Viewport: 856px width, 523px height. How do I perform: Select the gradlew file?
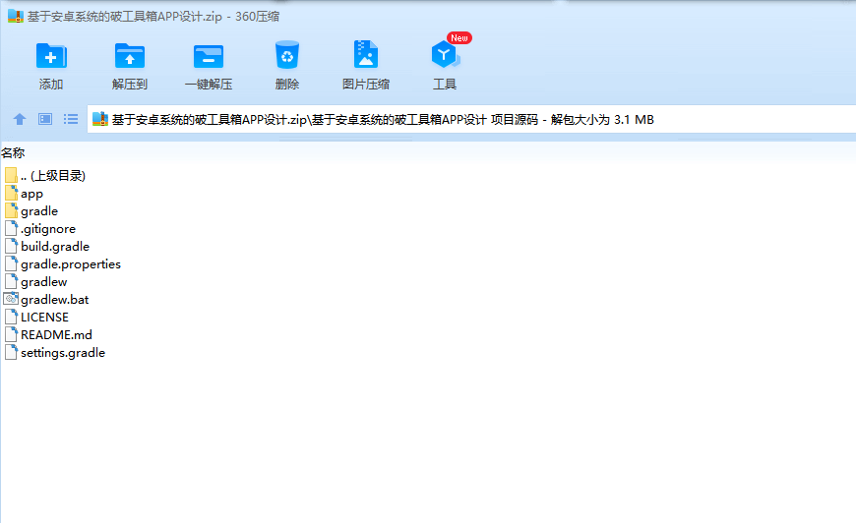tap(35, 282)
